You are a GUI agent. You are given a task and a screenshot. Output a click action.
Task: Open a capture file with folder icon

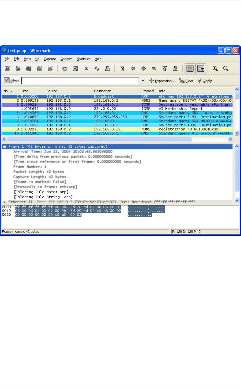click(x=65, y=69)
